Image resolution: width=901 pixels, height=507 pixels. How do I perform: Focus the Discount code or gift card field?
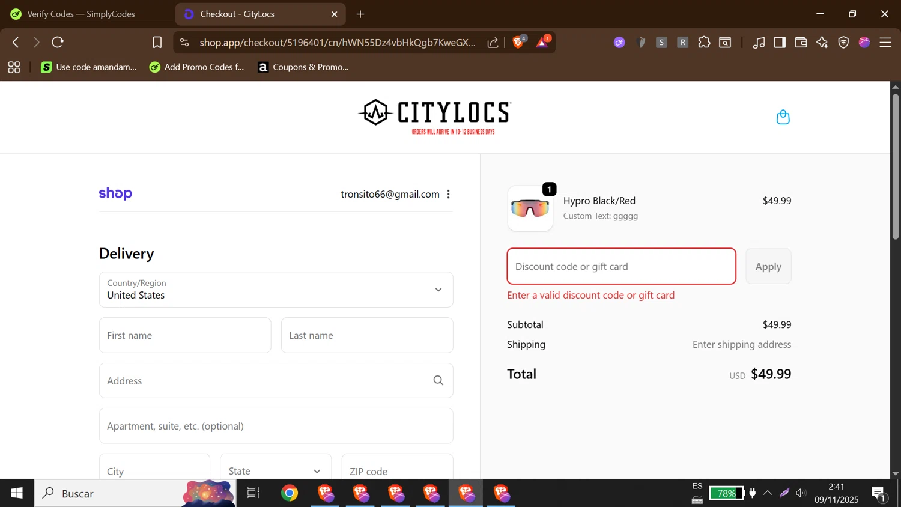621,266
